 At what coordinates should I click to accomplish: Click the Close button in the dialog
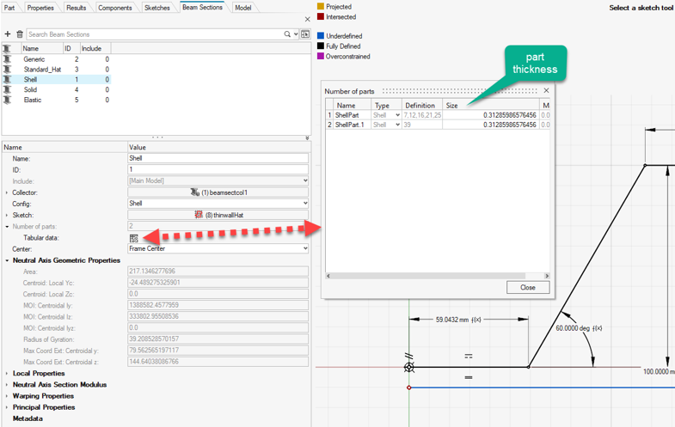point(527,288)
